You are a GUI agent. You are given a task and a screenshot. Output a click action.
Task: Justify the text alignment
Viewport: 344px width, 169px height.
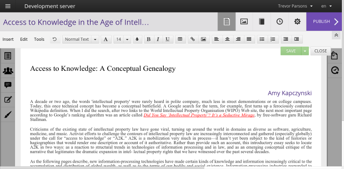click(249, 39)
